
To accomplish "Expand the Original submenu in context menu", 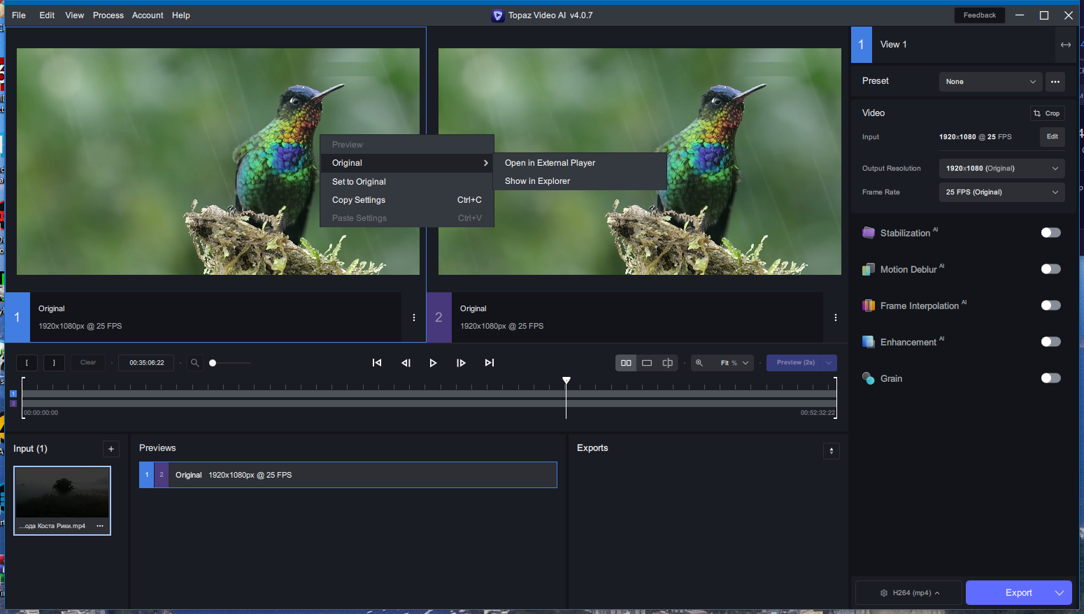I will pyautogui.click(x=407, y=163).
